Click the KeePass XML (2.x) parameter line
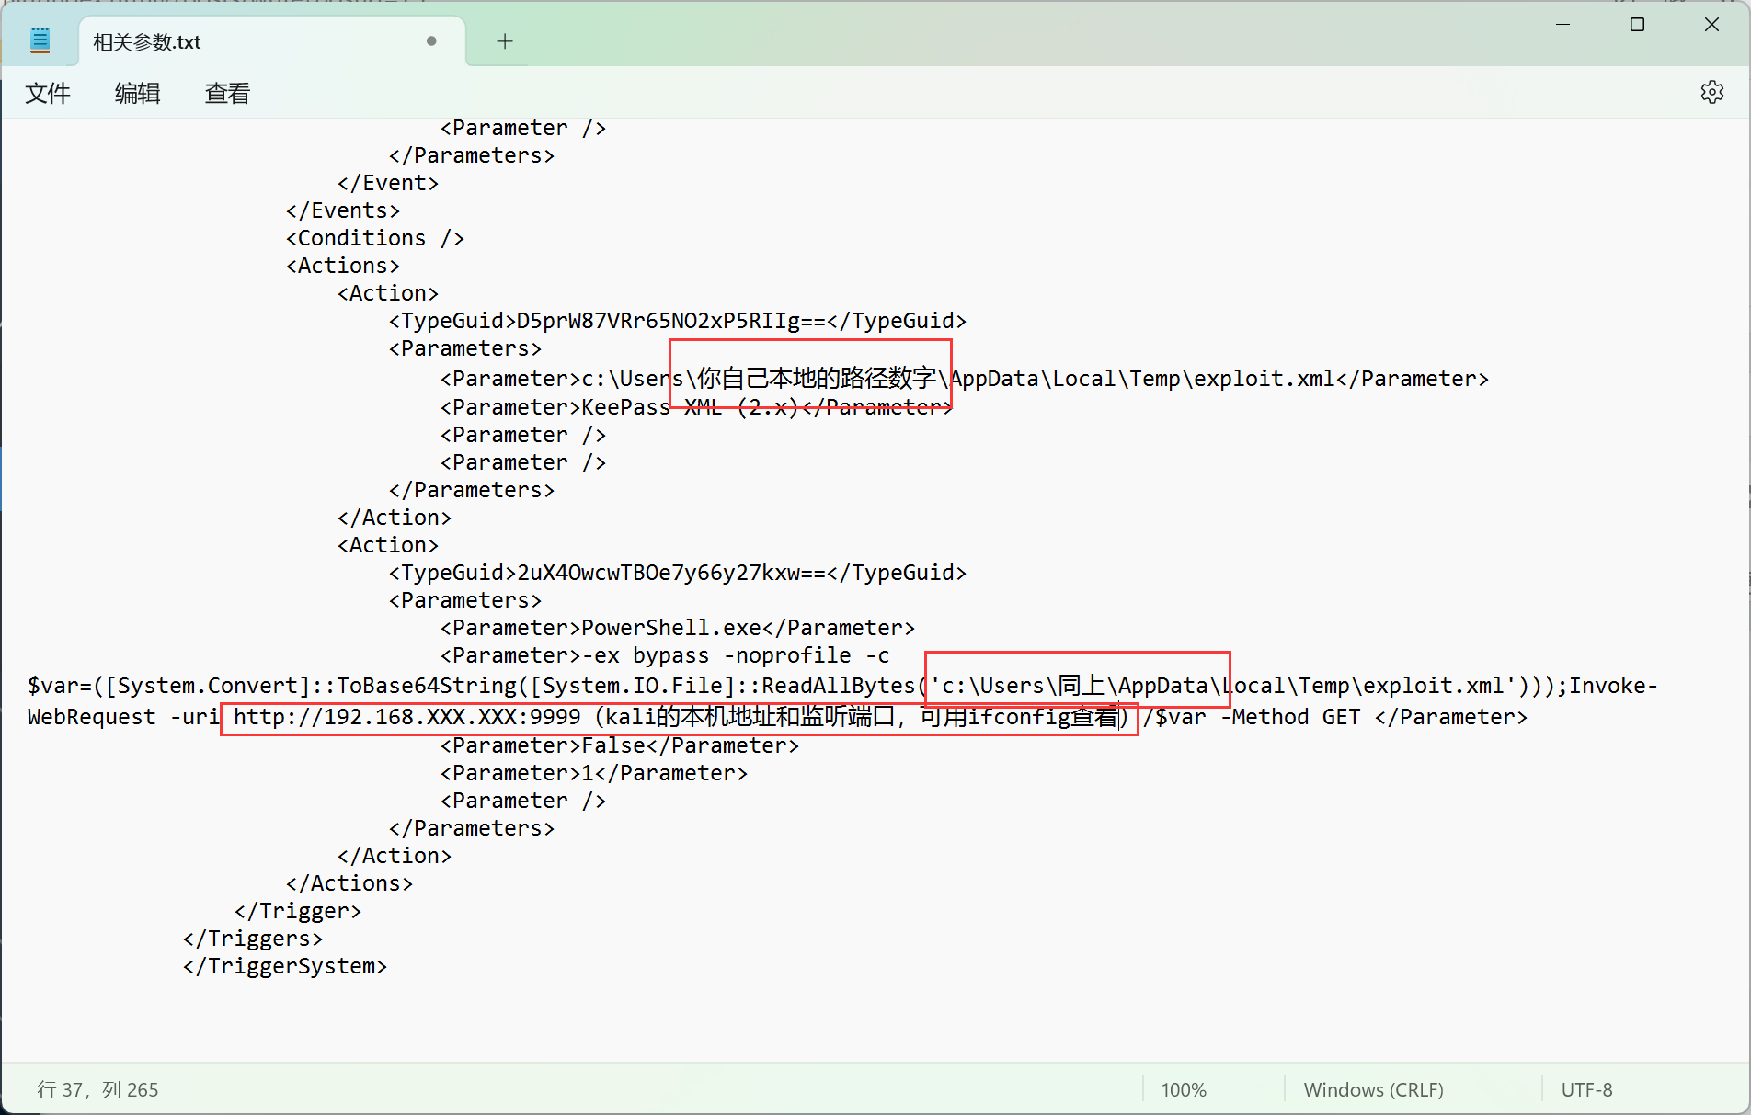Screen dimensions: 1751x1115 point(696,407)
